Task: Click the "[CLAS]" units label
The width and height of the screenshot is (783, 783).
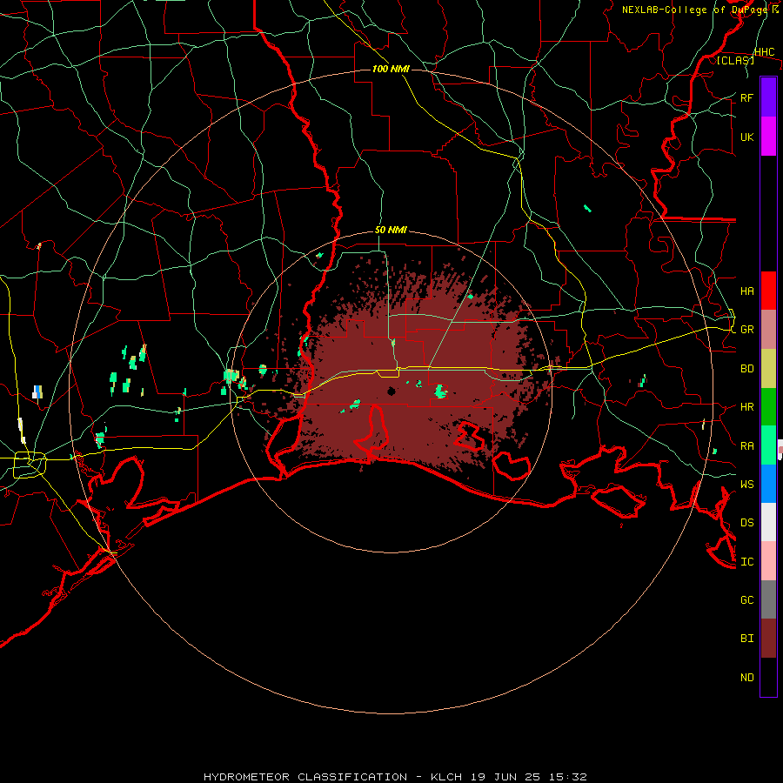Action: point(735,61)
